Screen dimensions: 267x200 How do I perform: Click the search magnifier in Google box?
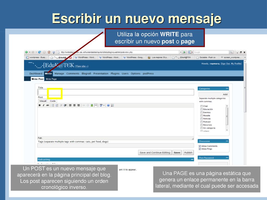pyautogui.click(x=231, y=52)
